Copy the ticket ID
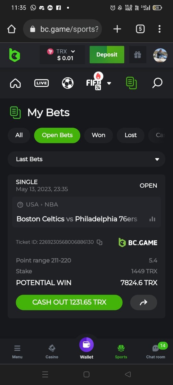 [100, 242]
